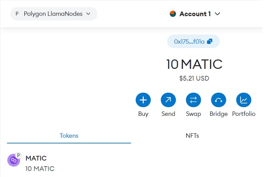
Task: Open the Swap arrows icon
Action: pos(193,100)
